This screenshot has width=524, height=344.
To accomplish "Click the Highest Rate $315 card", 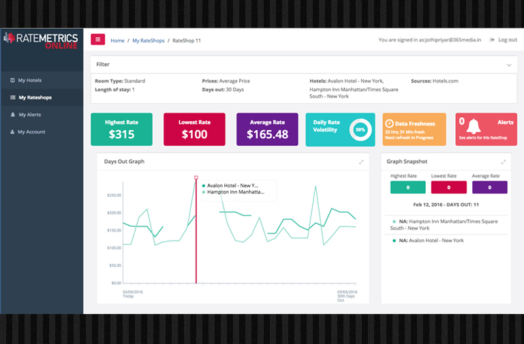I will pyautogui.click(x=121, y=129).
